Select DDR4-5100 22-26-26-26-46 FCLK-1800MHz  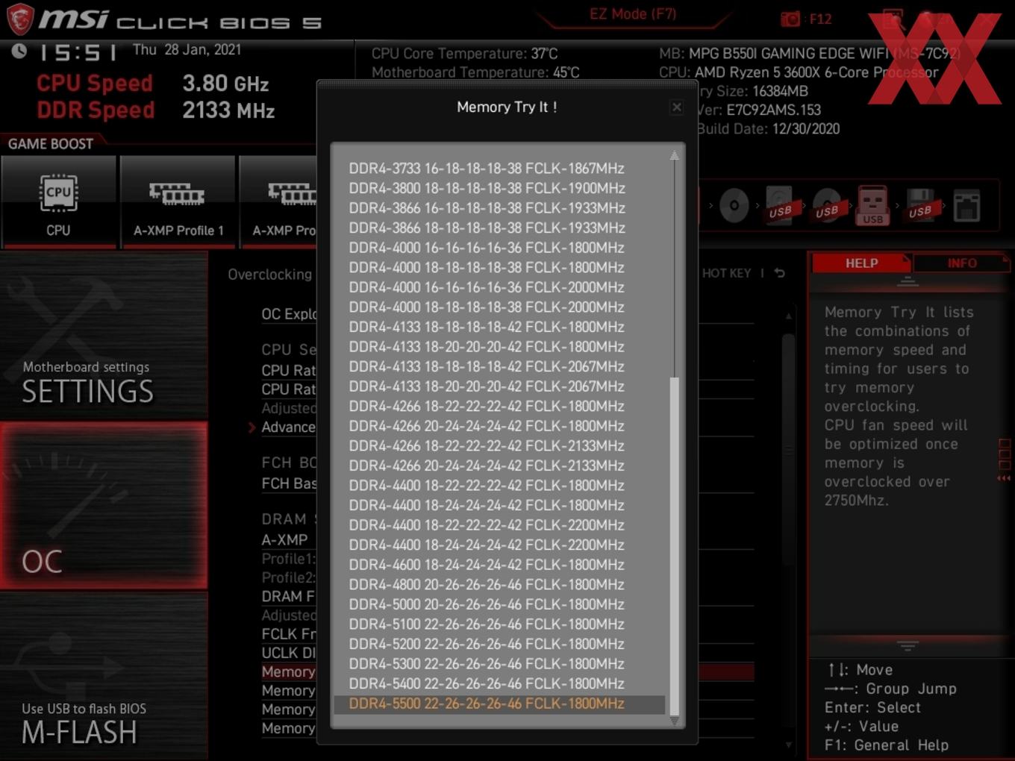tap(487, 624)
